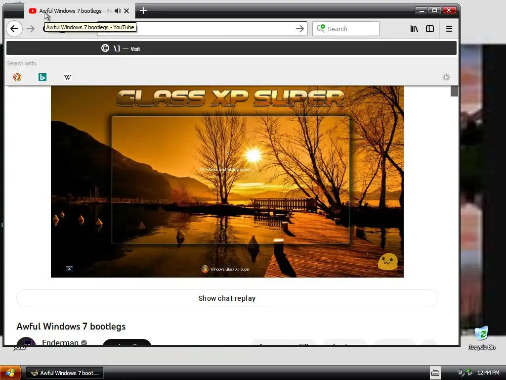This screenshot has height=380, width=506.
Task: Minimize the browser window
Action: 421,10
